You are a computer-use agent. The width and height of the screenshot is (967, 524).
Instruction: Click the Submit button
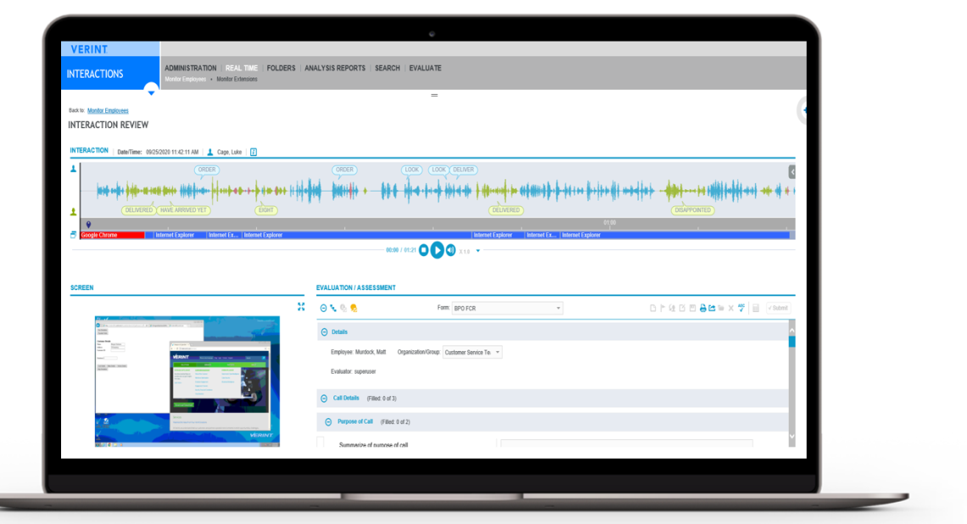pos(778,308)
